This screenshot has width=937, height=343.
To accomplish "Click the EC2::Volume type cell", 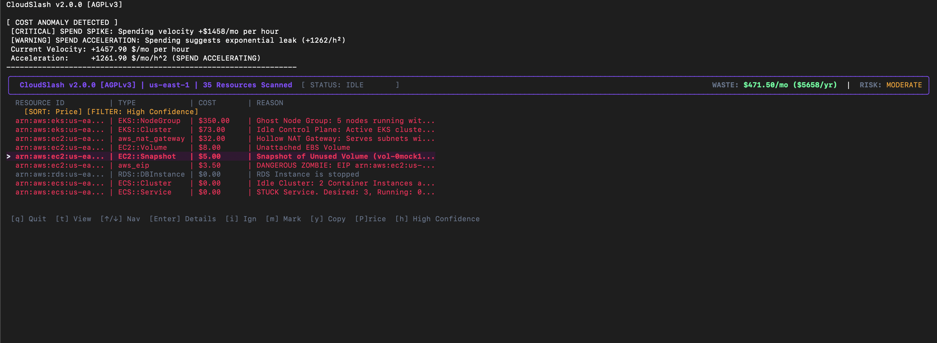I will [x=142, y=148].
